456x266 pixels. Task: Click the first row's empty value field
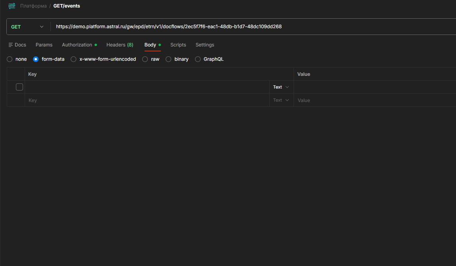coord(375,87)
